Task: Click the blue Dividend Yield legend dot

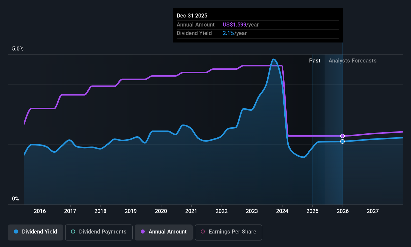Action: coord(16,232)
